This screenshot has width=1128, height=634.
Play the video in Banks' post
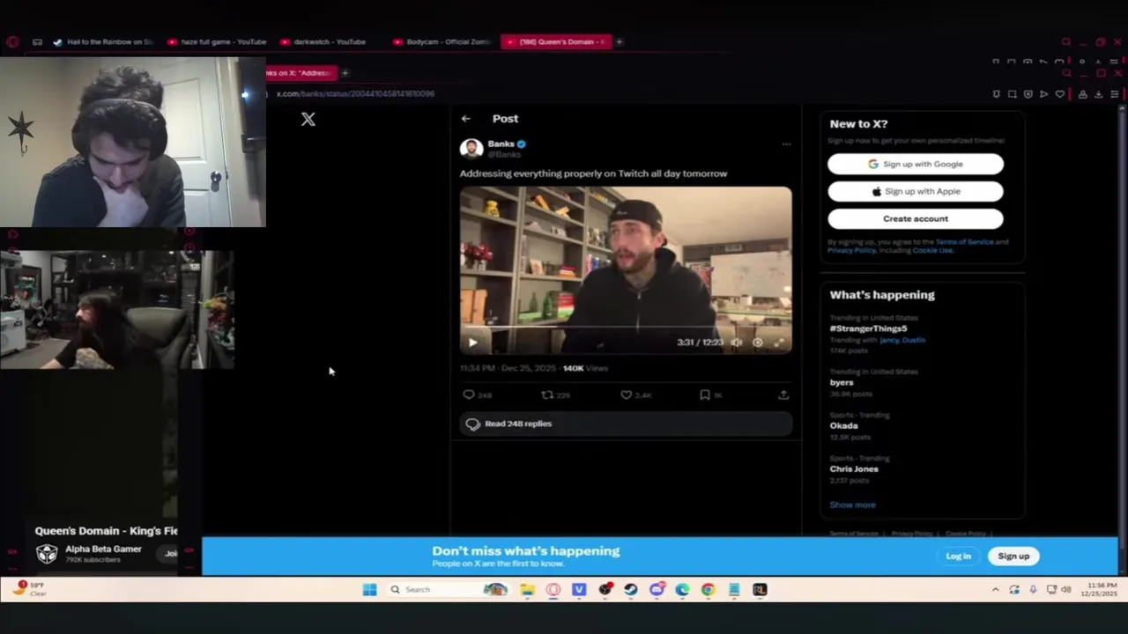tap(472, 343)
